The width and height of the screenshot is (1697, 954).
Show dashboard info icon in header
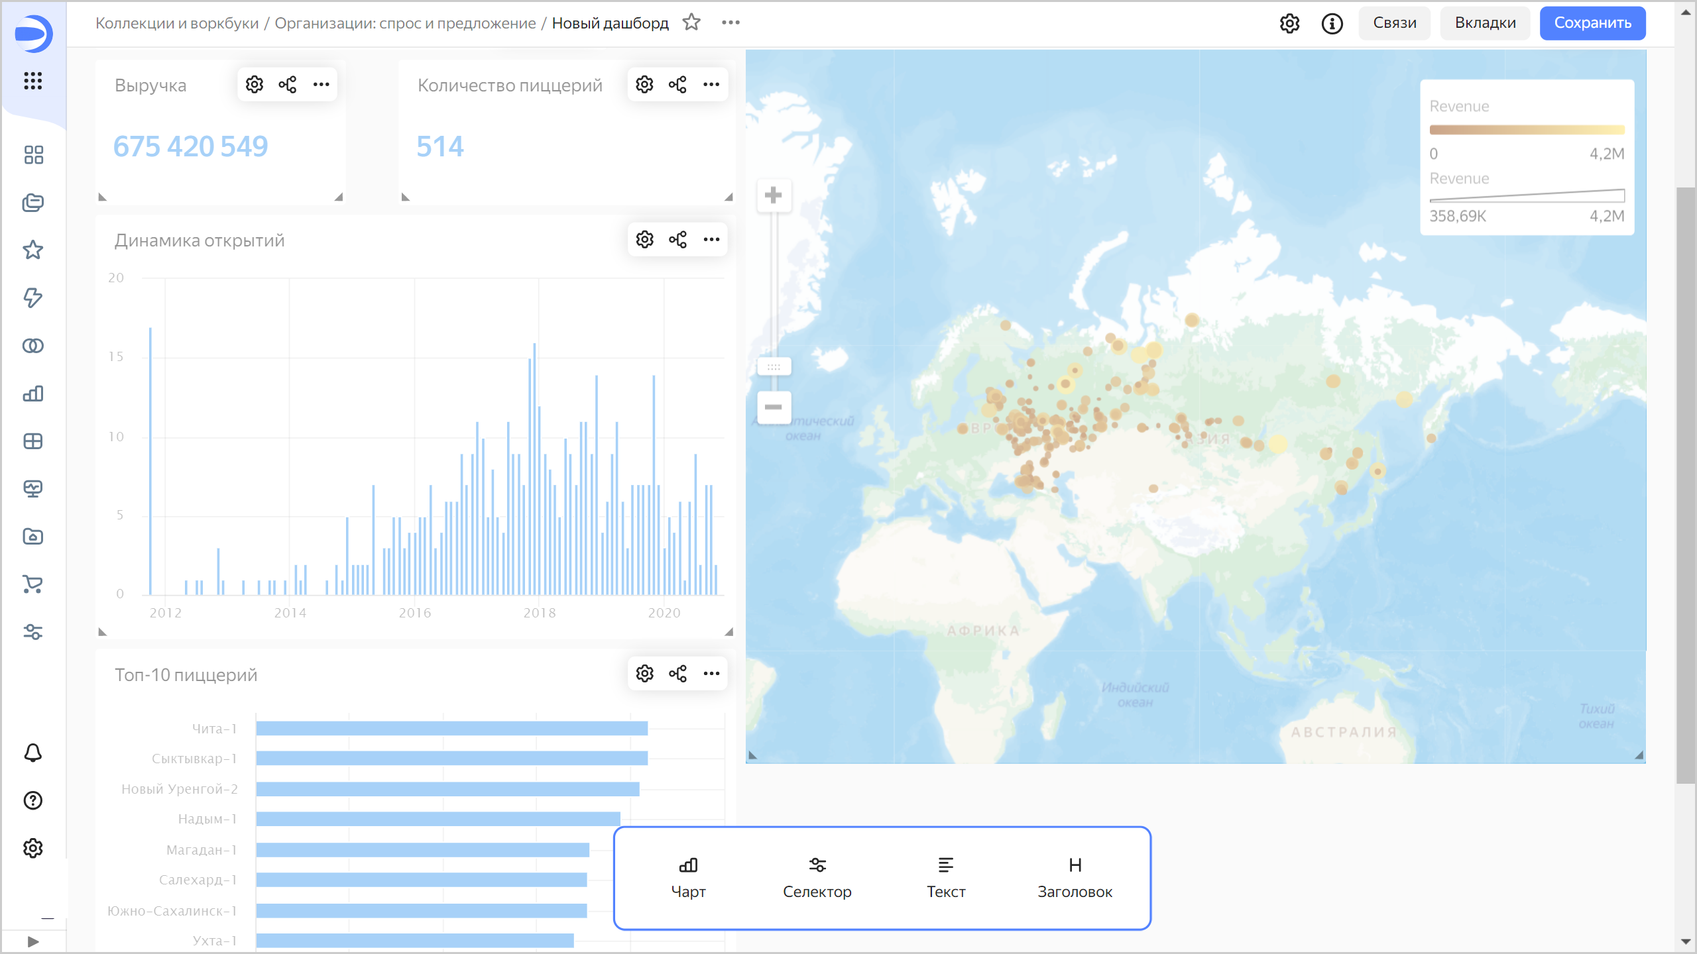[1332, 23]
